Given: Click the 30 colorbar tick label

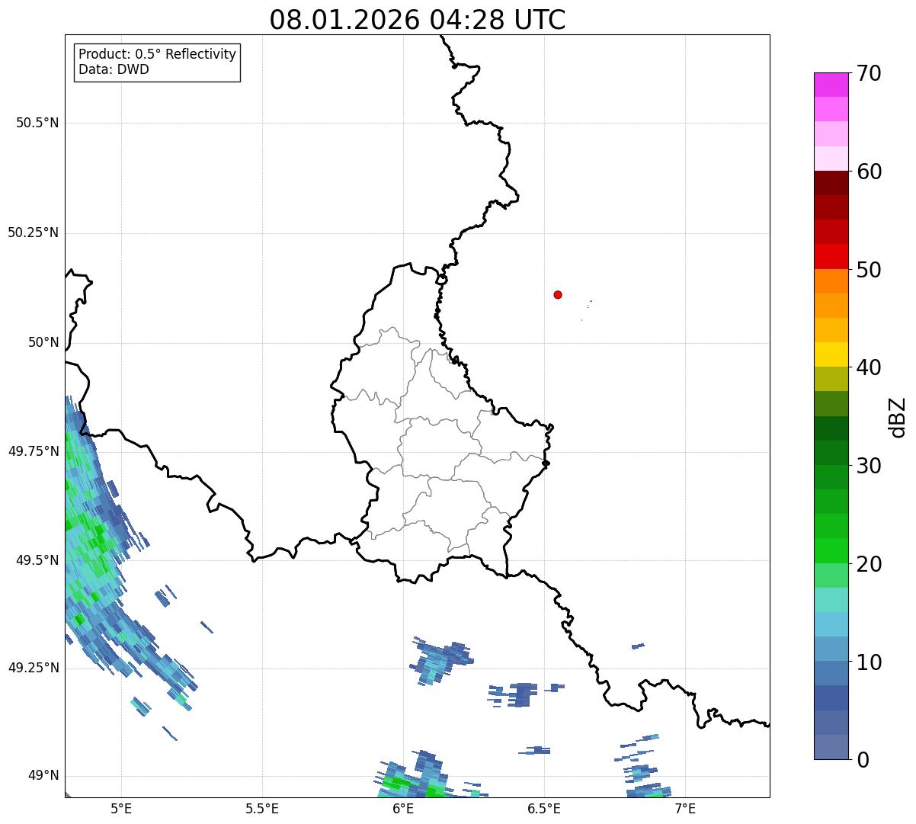Looking at the screenshot, I should tap(870, 466).
